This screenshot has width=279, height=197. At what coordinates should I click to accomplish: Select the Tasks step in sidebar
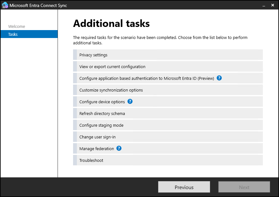pos(13,34)
